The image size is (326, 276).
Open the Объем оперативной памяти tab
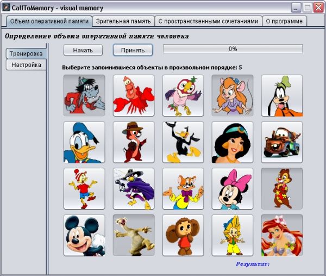click(x=49, y=21)
